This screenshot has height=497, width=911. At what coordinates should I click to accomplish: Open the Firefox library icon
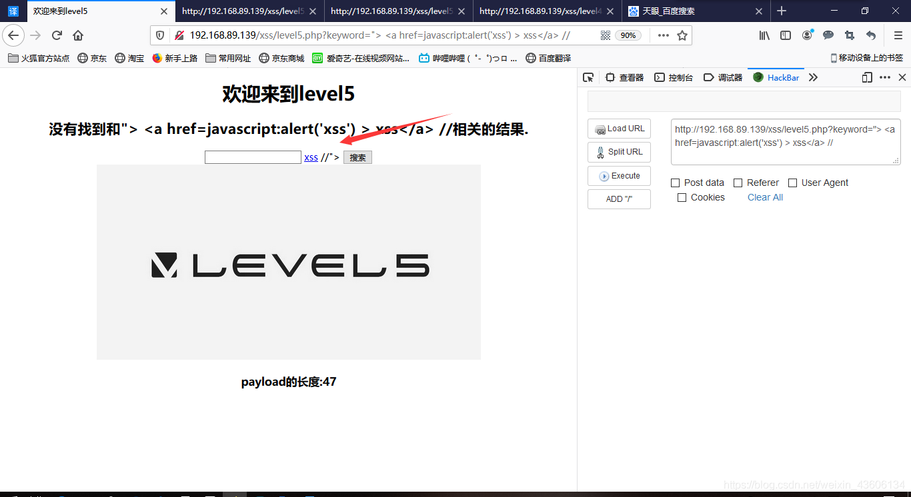click(x=764, y=35)
